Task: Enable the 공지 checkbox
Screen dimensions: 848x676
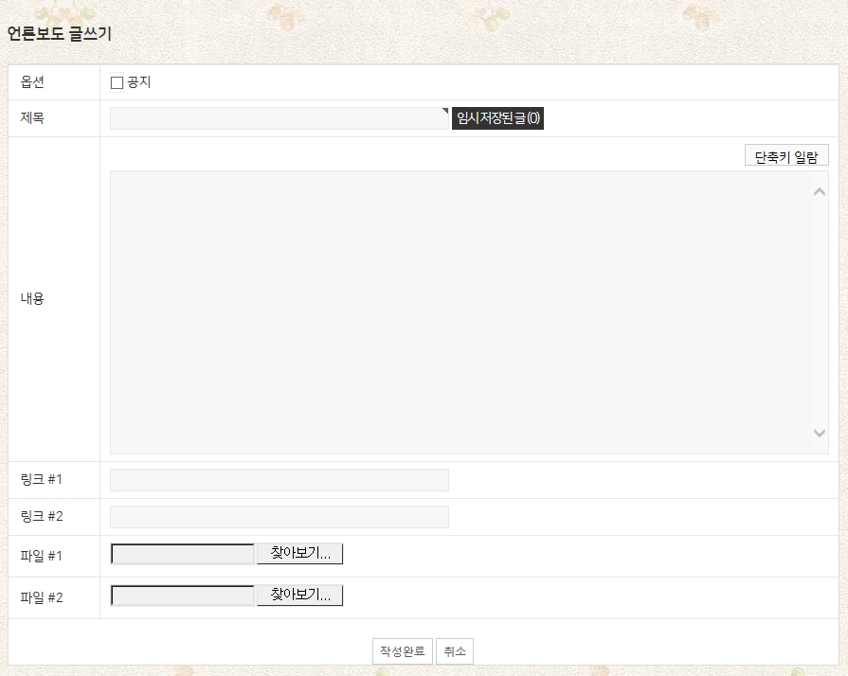Action: click(117, 82)
